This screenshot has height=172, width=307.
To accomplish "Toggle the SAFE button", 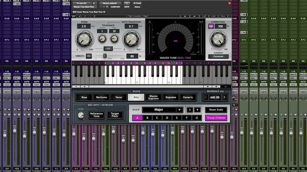I will tap(127, 7).
